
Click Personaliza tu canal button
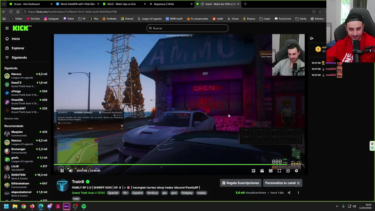282,183
